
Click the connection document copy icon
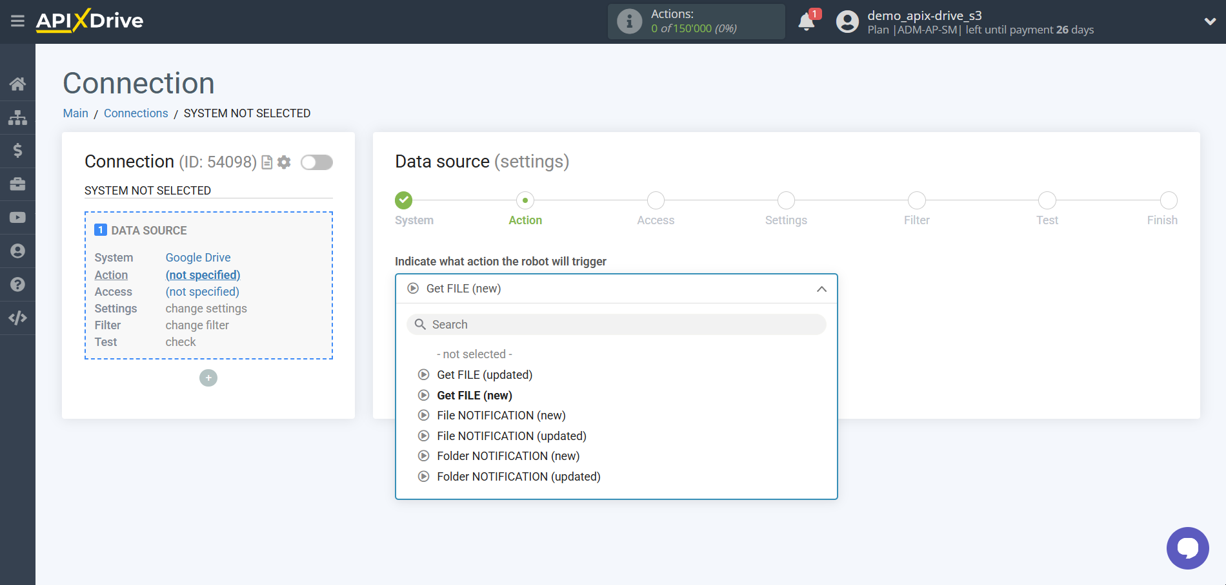tap(267, 162)
